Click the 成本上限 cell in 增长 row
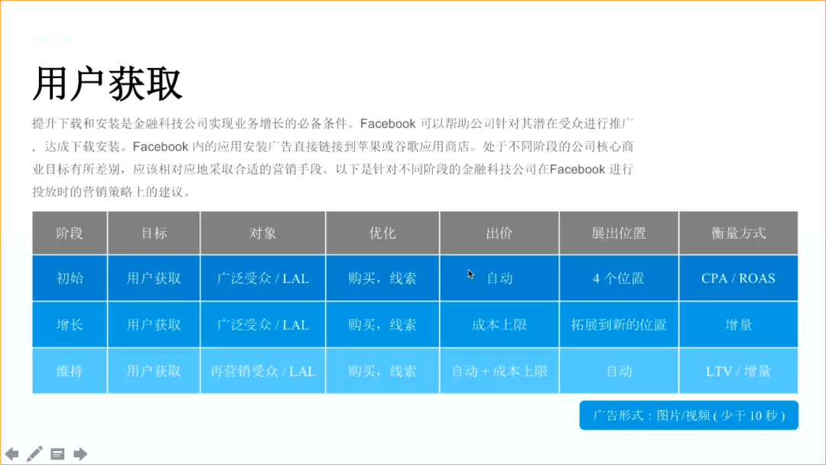Viewport: 826px width, 465px height. tap(499, 324)
